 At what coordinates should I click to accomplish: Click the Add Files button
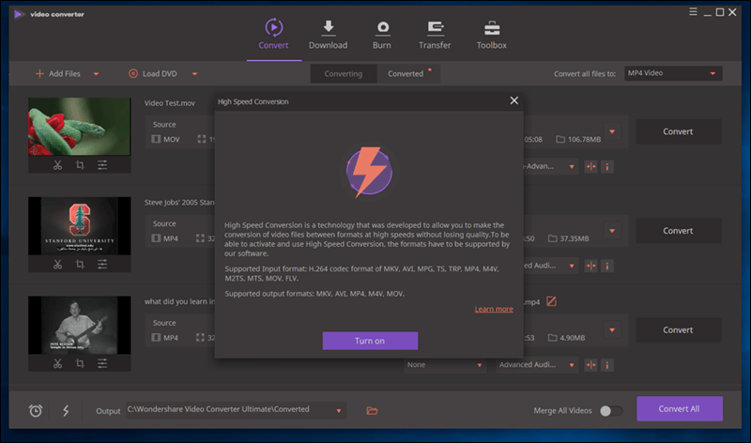58,74
